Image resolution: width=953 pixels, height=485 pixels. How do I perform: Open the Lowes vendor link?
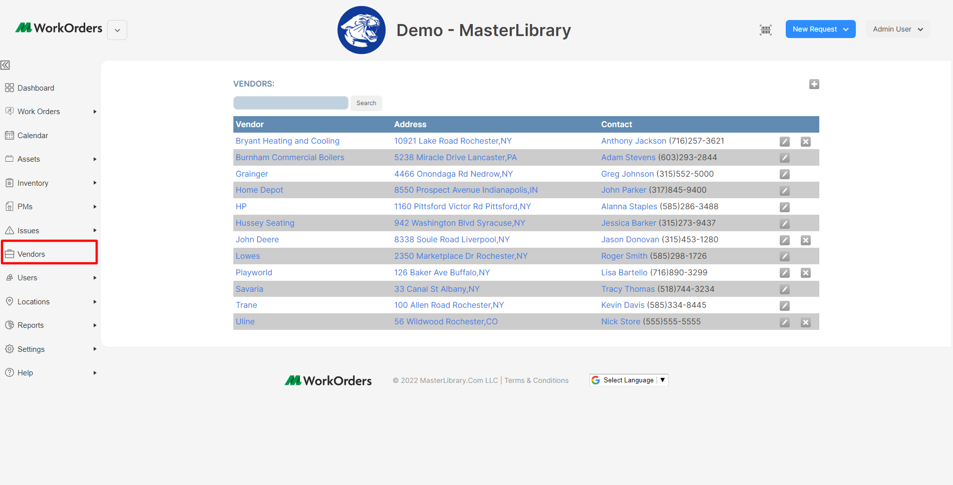point(248,256)
